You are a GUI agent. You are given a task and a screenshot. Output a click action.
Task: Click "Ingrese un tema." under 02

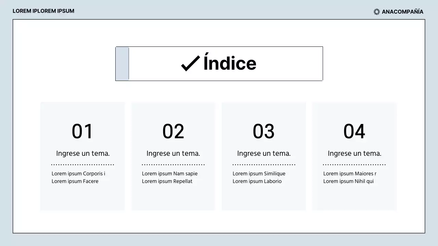[173, 153]
